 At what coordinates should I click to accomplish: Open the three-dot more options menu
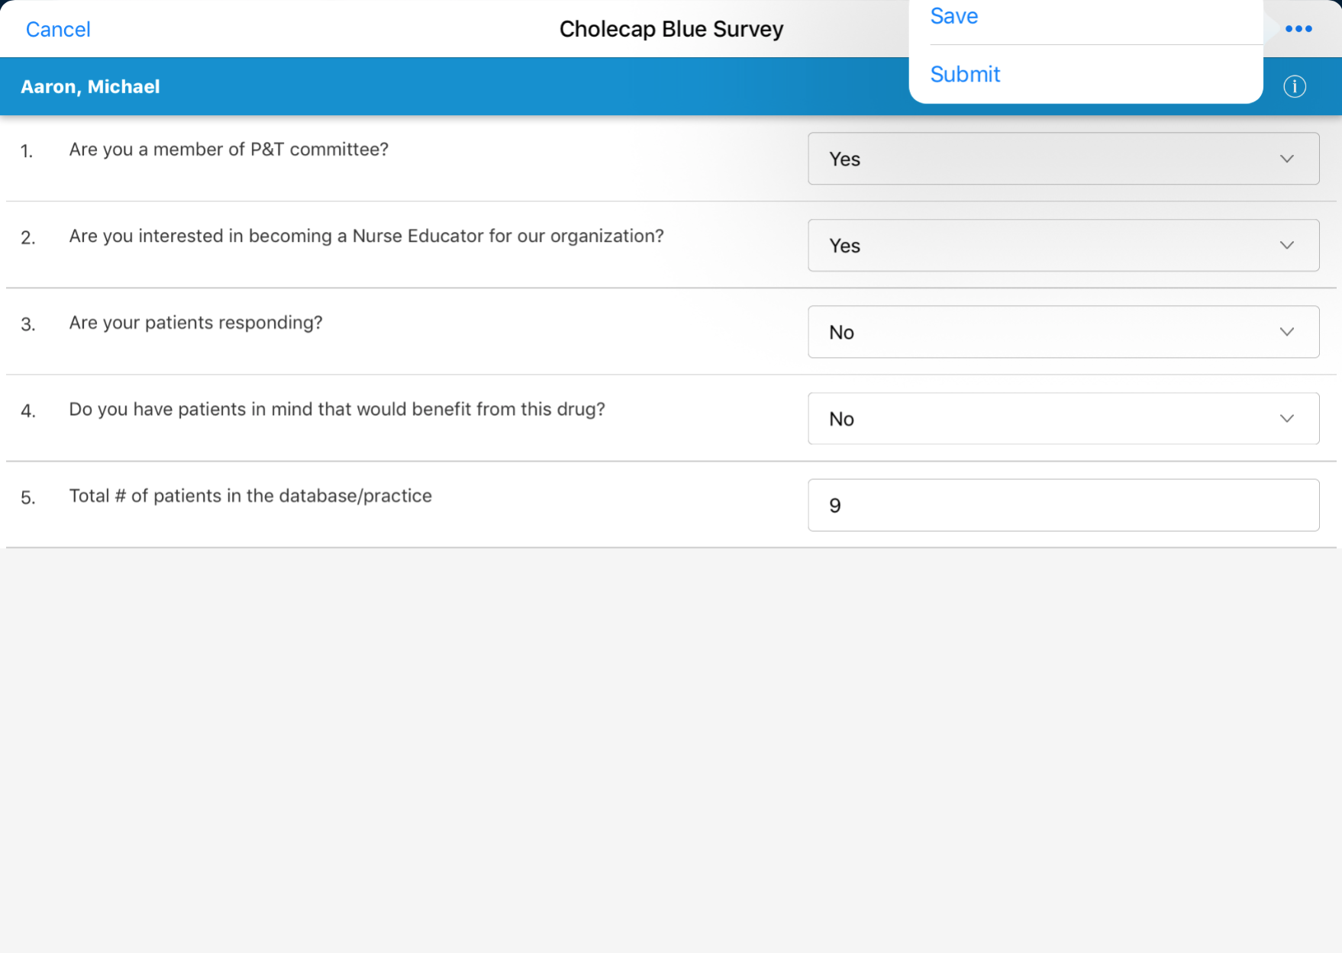tap(1298, 29)
